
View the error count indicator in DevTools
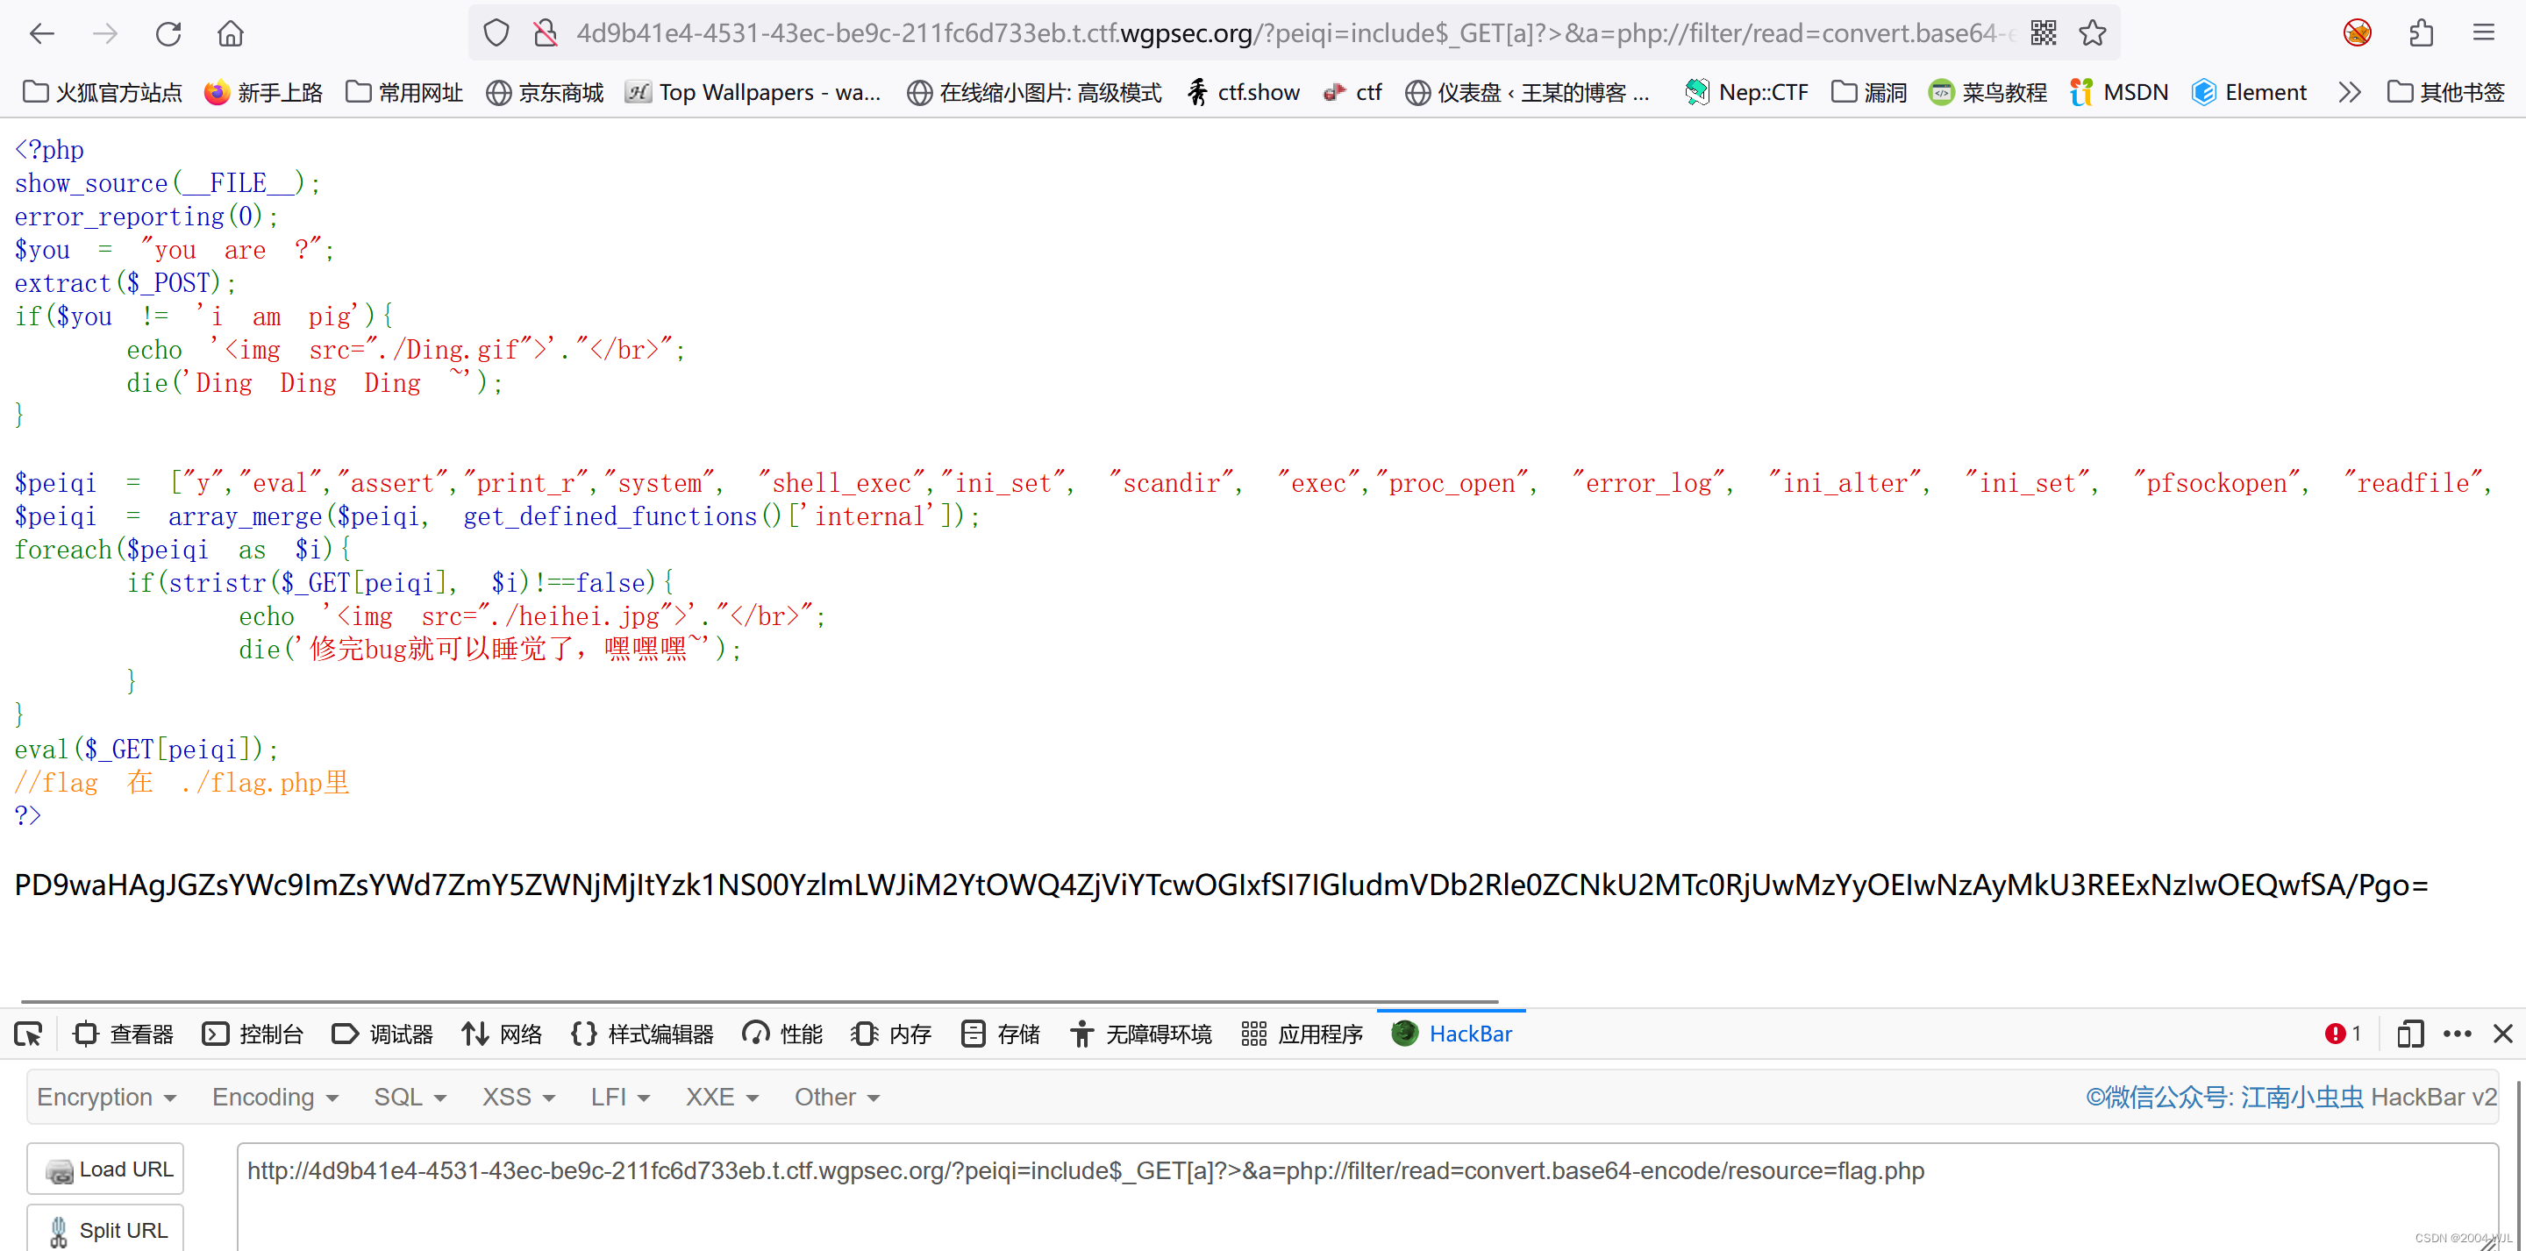(2343, 1034)
